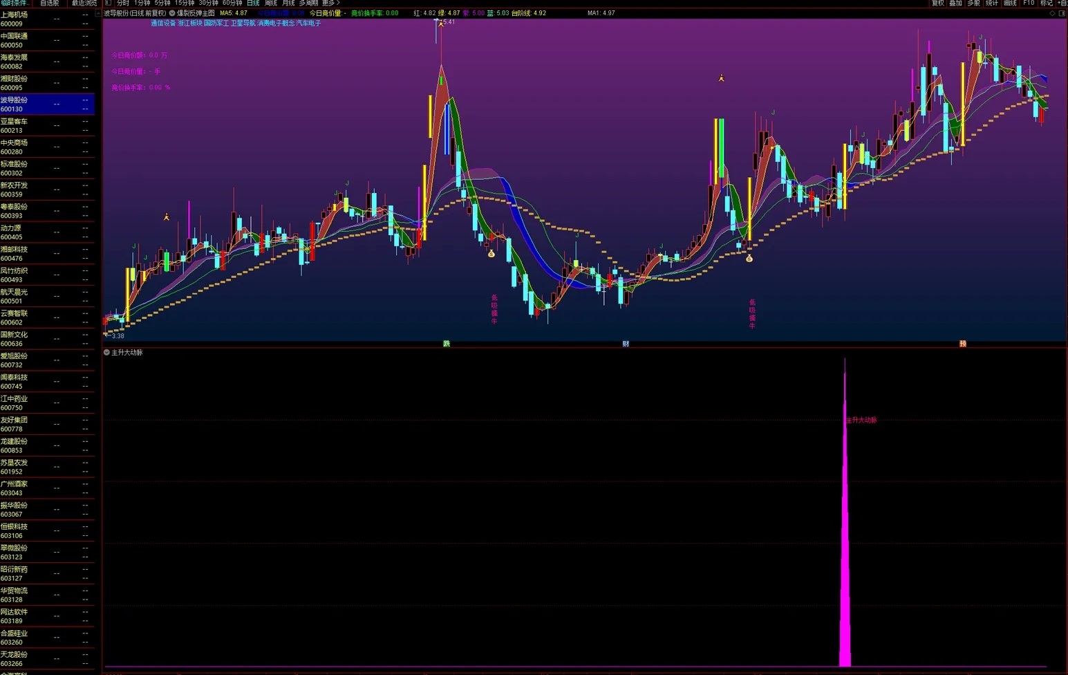Image resolution: width=1068 pixels, height=675 pixels.
Task: Select 湘财股份 600095 in the stock list
Action: [x=47, y=83]
